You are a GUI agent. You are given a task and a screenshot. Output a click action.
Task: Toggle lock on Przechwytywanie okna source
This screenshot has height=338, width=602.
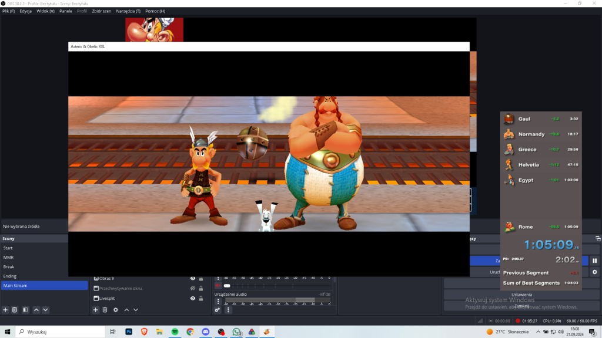click(x=201, y=288)
